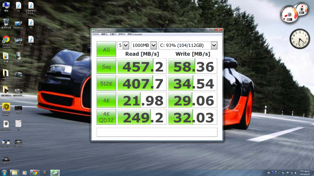314x176 pixels.
Task: Click the 4K QD32 write result 32.03
Action: click(x=193, y=117)
